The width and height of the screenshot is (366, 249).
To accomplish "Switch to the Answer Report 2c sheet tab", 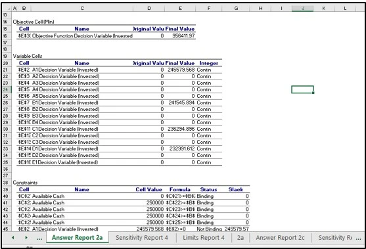I will click(x=280, y=238).
